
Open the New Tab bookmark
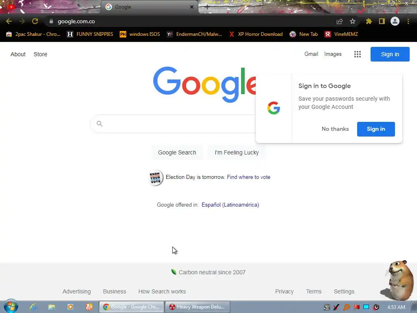(x=304, y=34)
